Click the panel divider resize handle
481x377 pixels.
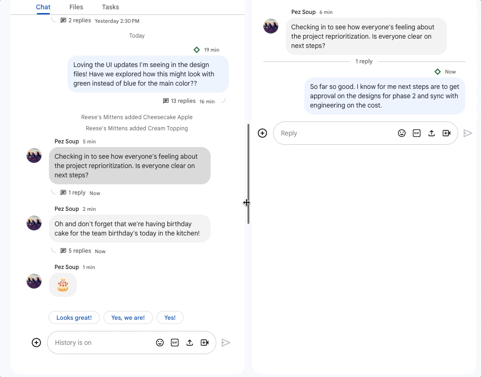coord(248,174)
